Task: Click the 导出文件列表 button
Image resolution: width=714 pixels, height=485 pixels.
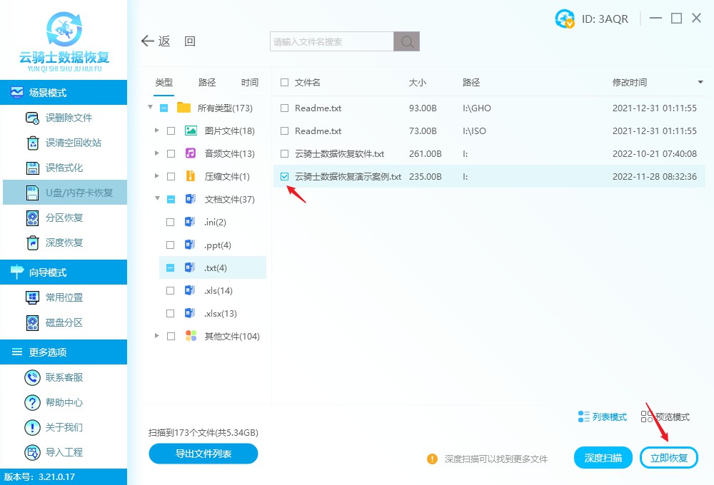Action: (x=203, y=454)
